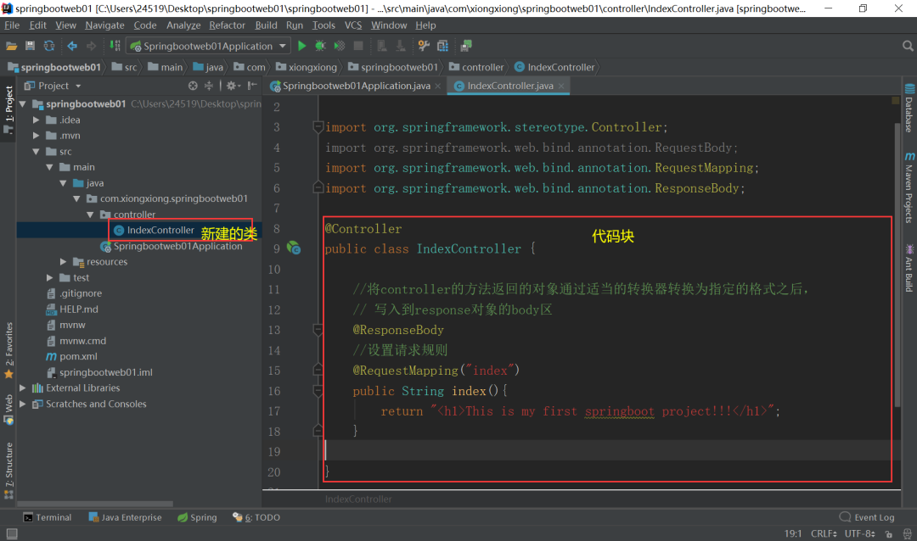The image size is (917, 541).
Task: Open the VCS menu
Action: click(352, 25)
